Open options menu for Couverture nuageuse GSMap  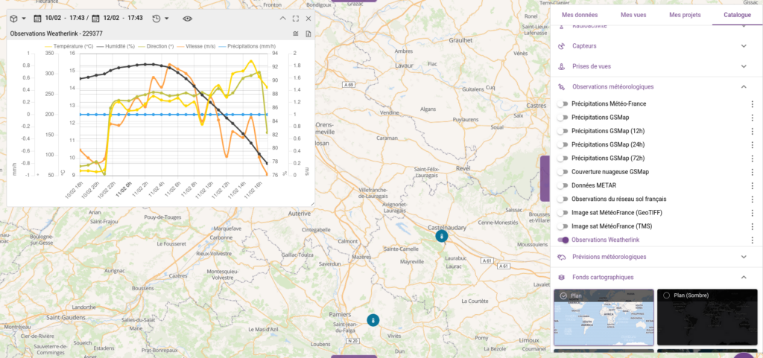[753, 172]
